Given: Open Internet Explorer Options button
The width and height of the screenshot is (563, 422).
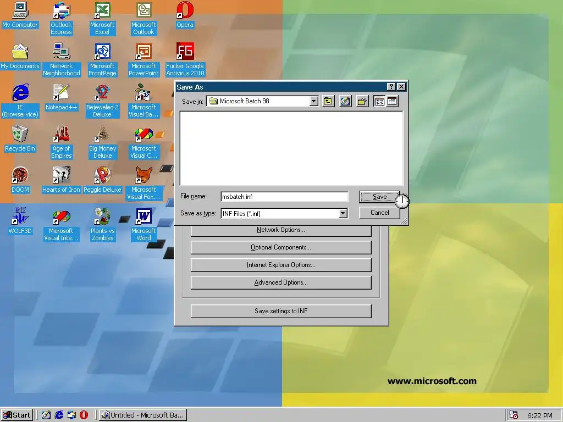Looking at the screenshot, I should pyautogui.click(x=281, y=265).
